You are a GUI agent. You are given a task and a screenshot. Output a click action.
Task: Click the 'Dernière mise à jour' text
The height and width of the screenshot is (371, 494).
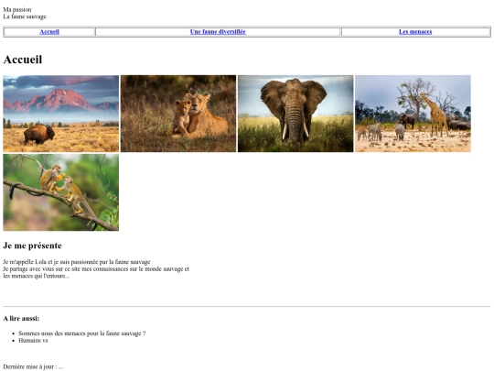[33, 366]
